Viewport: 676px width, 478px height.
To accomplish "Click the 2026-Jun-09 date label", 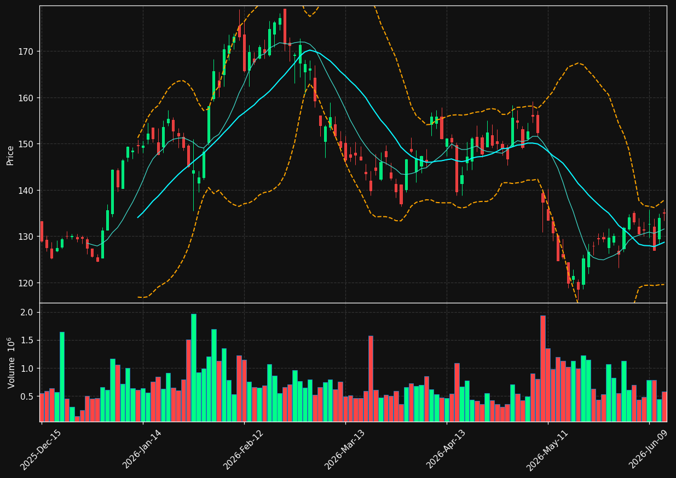I will click(649, 450).
